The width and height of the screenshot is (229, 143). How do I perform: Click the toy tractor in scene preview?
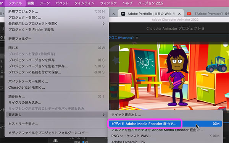point(216,64)
